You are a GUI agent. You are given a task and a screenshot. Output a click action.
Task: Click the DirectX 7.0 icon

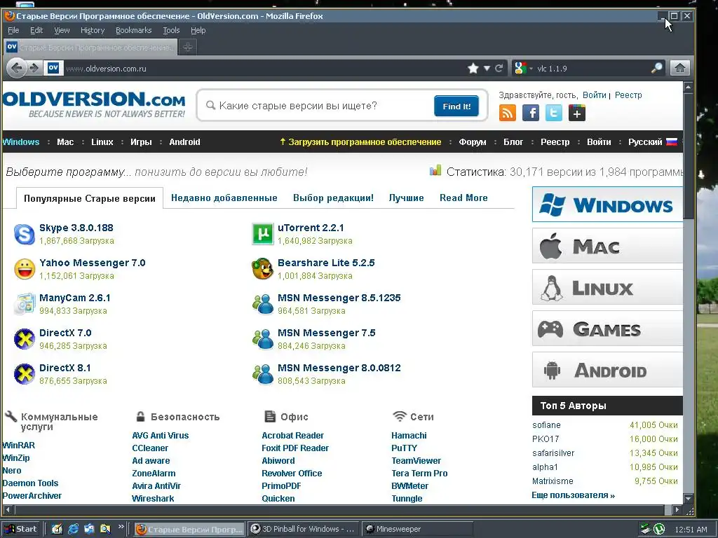(x=25, y=339)
